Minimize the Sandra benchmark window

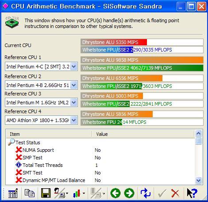(181, 7)
